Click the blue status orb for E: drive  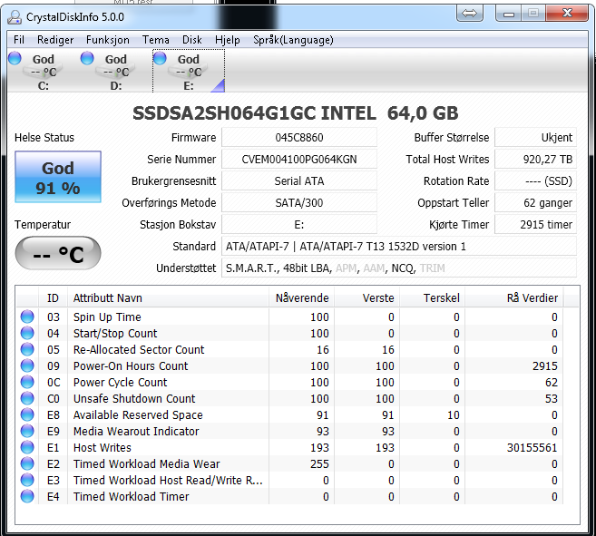click(160, 58)
